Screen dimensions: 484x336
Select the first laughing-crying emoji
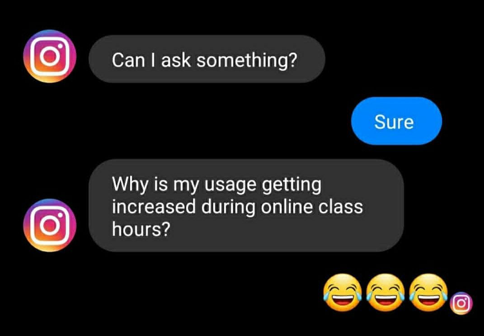(x=342, y=293)
